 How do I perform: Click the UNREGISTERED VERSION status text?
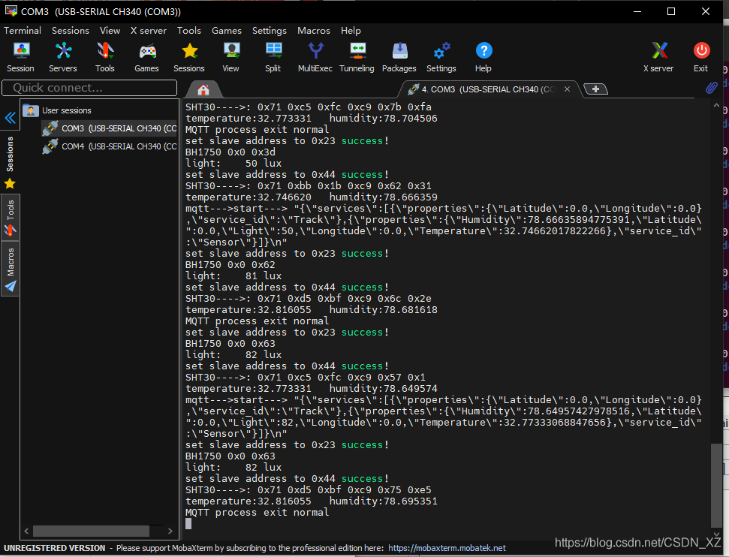54,548
